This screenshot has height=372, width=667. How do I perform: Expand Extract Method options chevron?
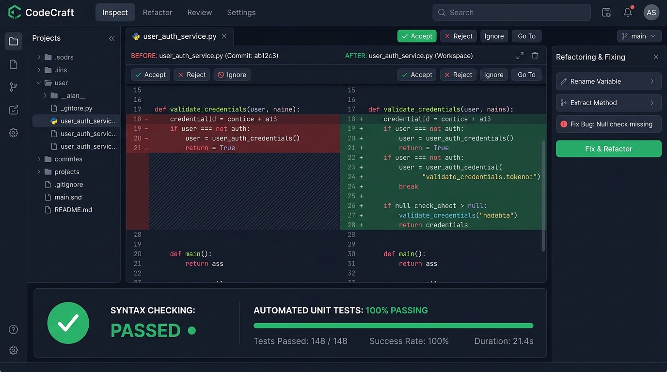[x=652, y=103]
